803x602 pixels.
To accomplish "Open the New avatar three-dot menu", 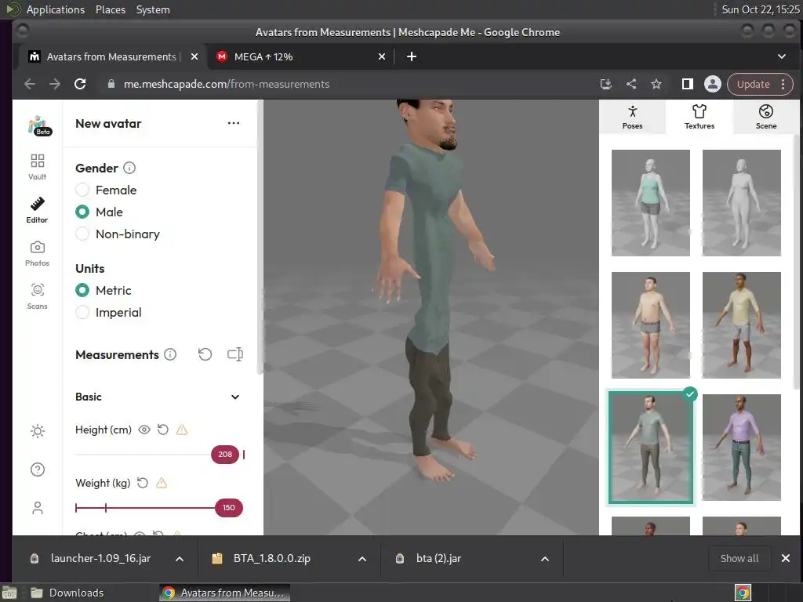I will pyautogui.click(x=234, y=123).
